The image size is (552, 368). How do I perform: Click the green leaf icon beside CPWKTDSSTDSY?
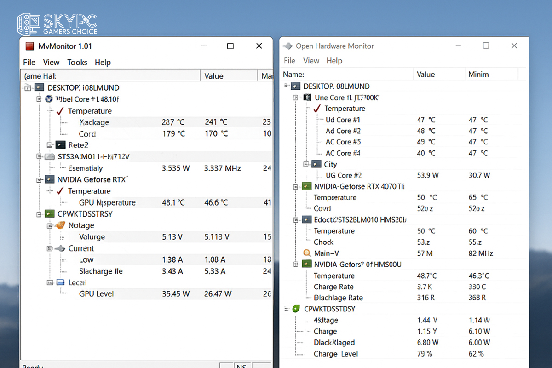[297, 309]
